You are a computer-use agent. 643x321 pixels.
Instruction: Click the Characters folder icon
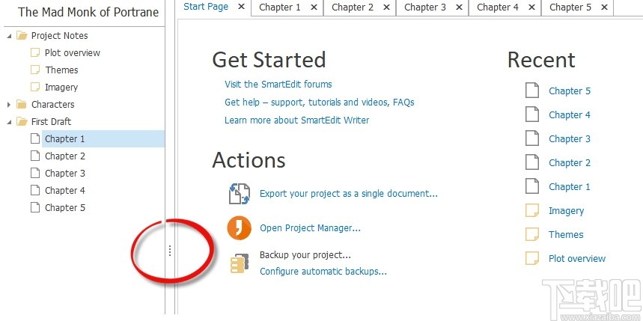tap(21, 105)
